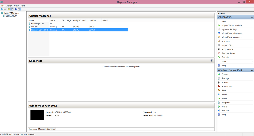Click the Virtual Switch Manager icon

[219, 33]
